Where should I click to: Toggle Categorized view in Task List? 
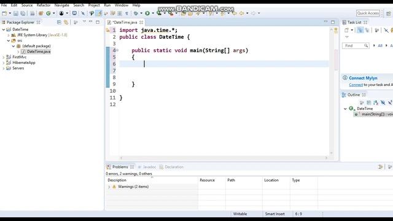point(360,30)
